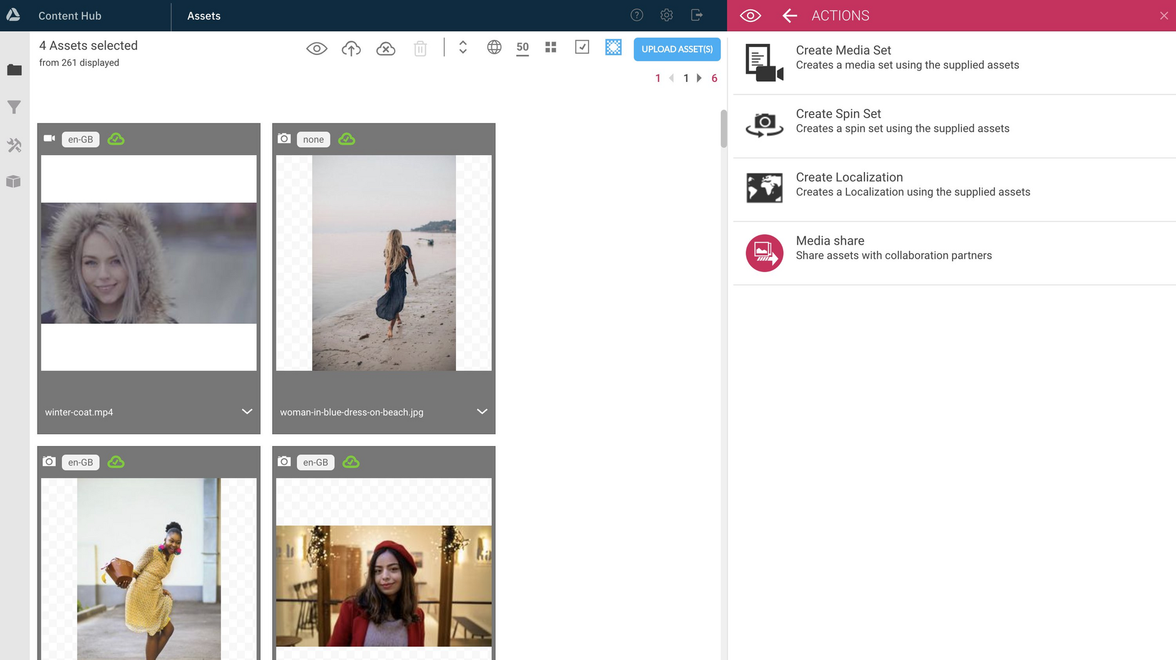Close the Actions panel
The height and width of the screenshot is (660, 1176).
point(1163,16)
